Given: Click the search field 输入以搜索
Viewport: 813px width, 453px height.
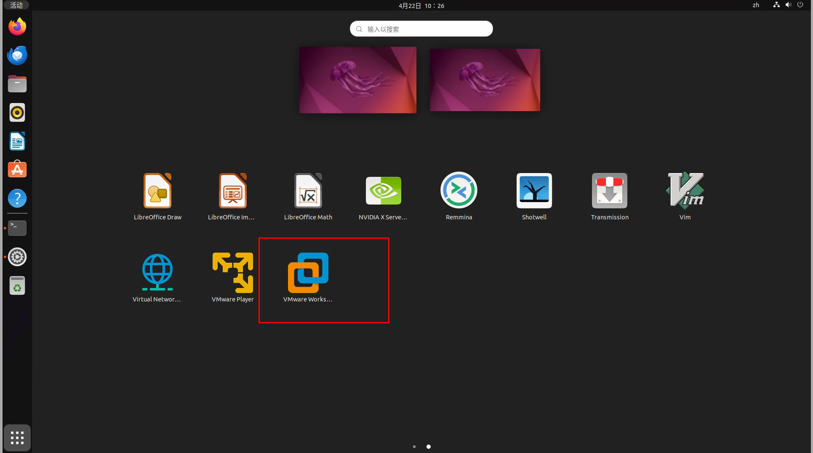Looking at the screenshot, I should [421, 29].
